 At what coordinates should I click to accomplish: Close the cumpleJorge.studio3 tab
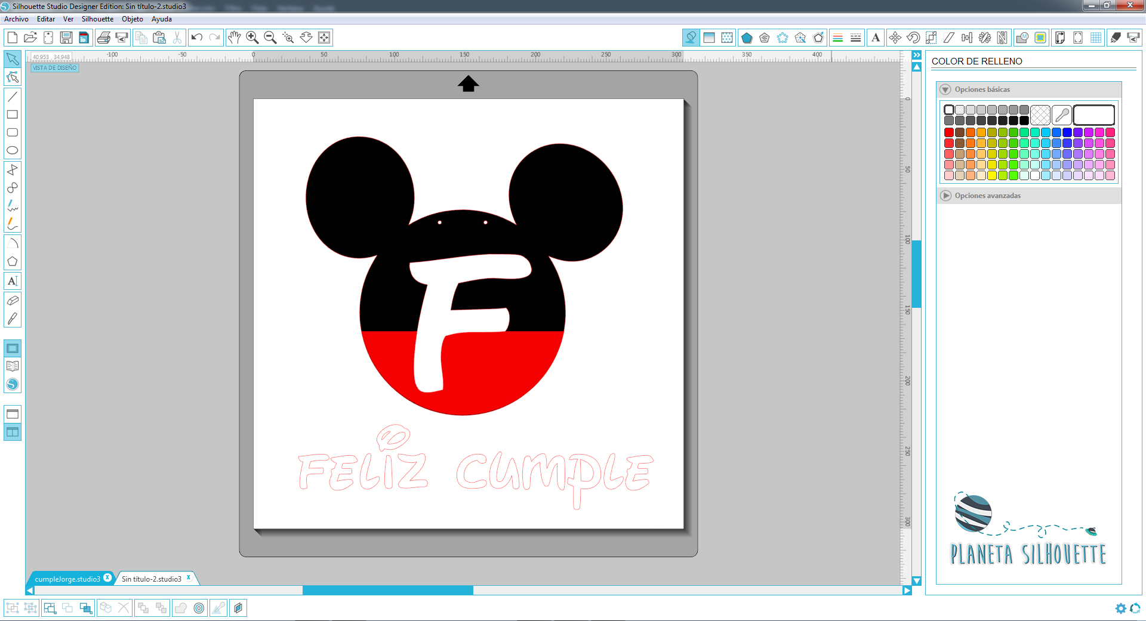(x=107, y=577)
